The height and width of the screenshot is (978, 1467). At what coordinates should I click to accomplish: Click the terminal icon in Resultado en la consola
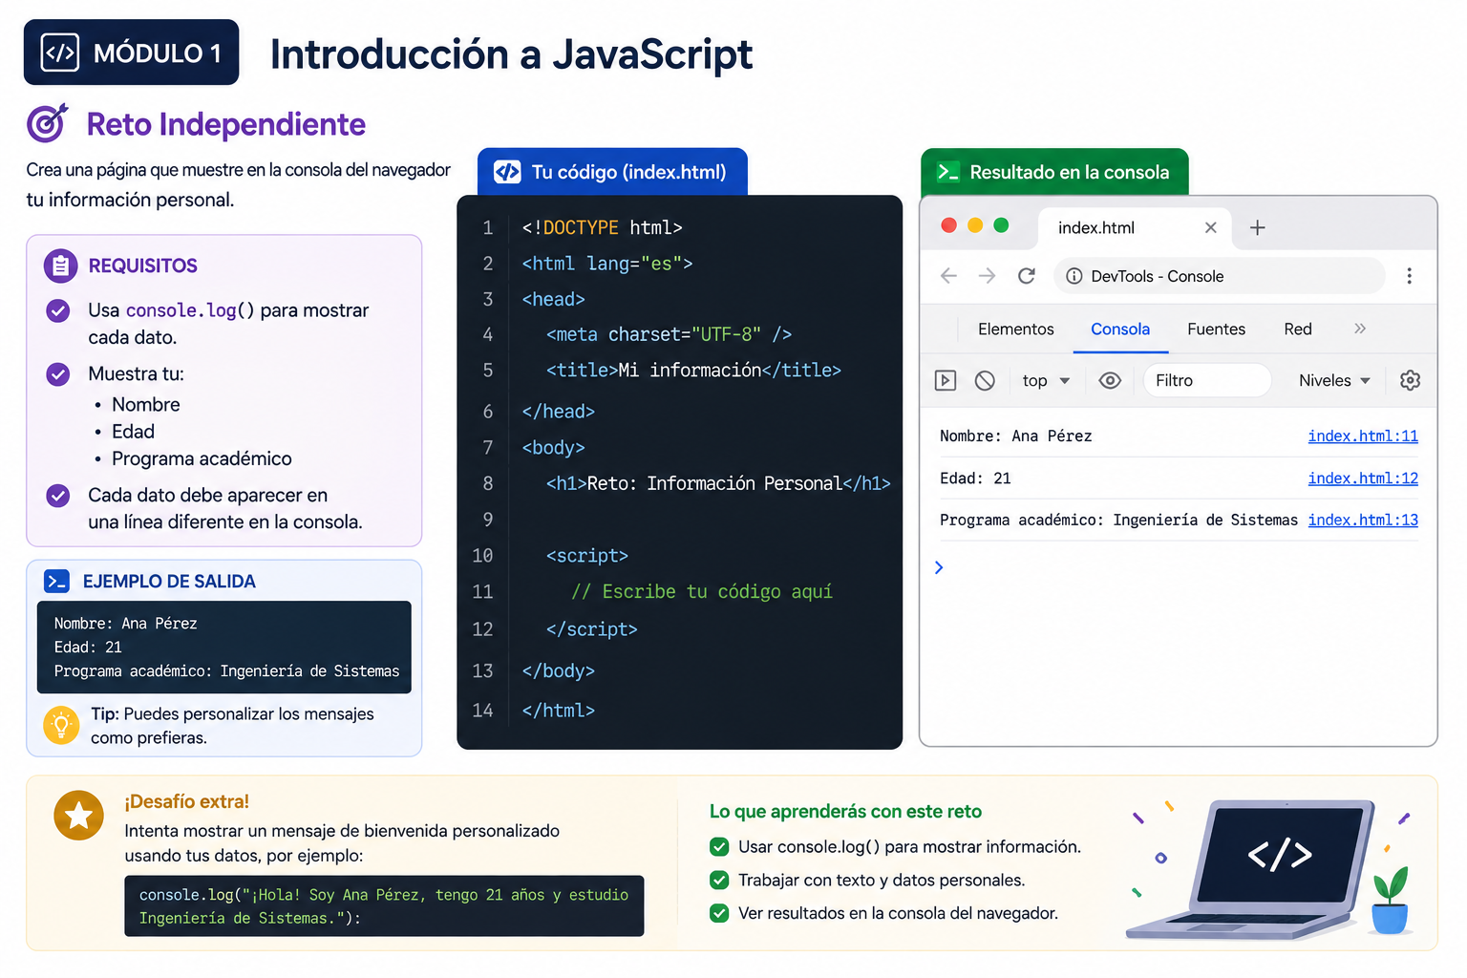tap(947, 172)
